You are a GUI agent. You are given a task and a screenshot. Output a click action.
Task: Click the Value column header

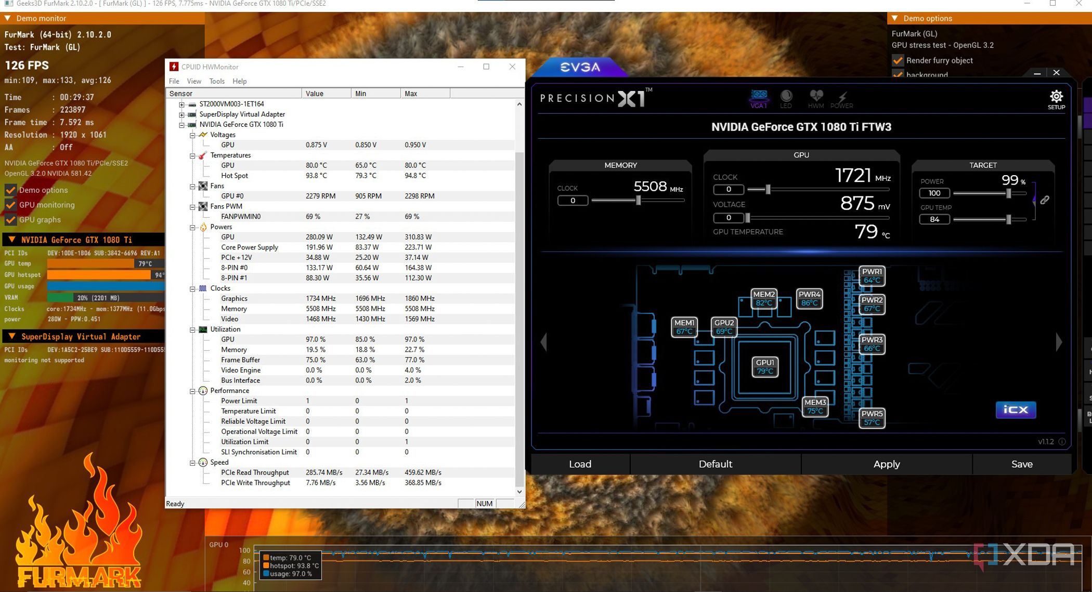[326, 94]
